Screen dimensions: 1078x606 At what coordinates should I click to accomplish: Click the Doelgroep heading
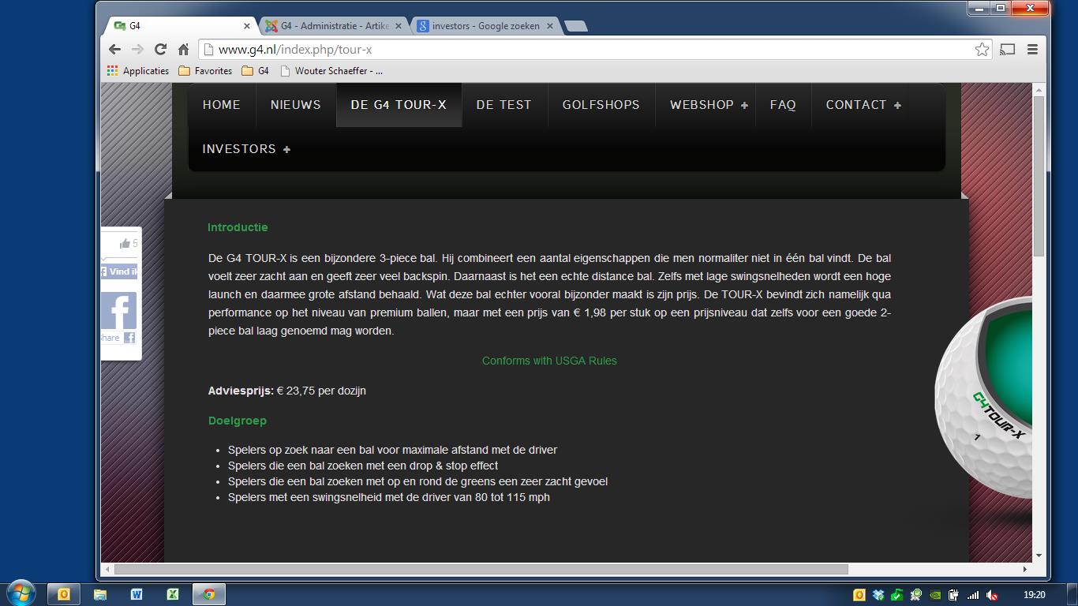point(238,421)
